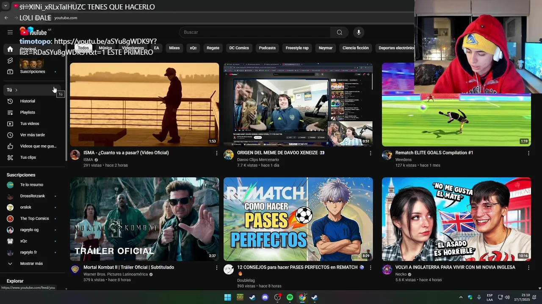Image resolution: width=542 pixels, height=304 pixels.
Task: Show hidden system tray icons
Action: (x=461, y=297)
